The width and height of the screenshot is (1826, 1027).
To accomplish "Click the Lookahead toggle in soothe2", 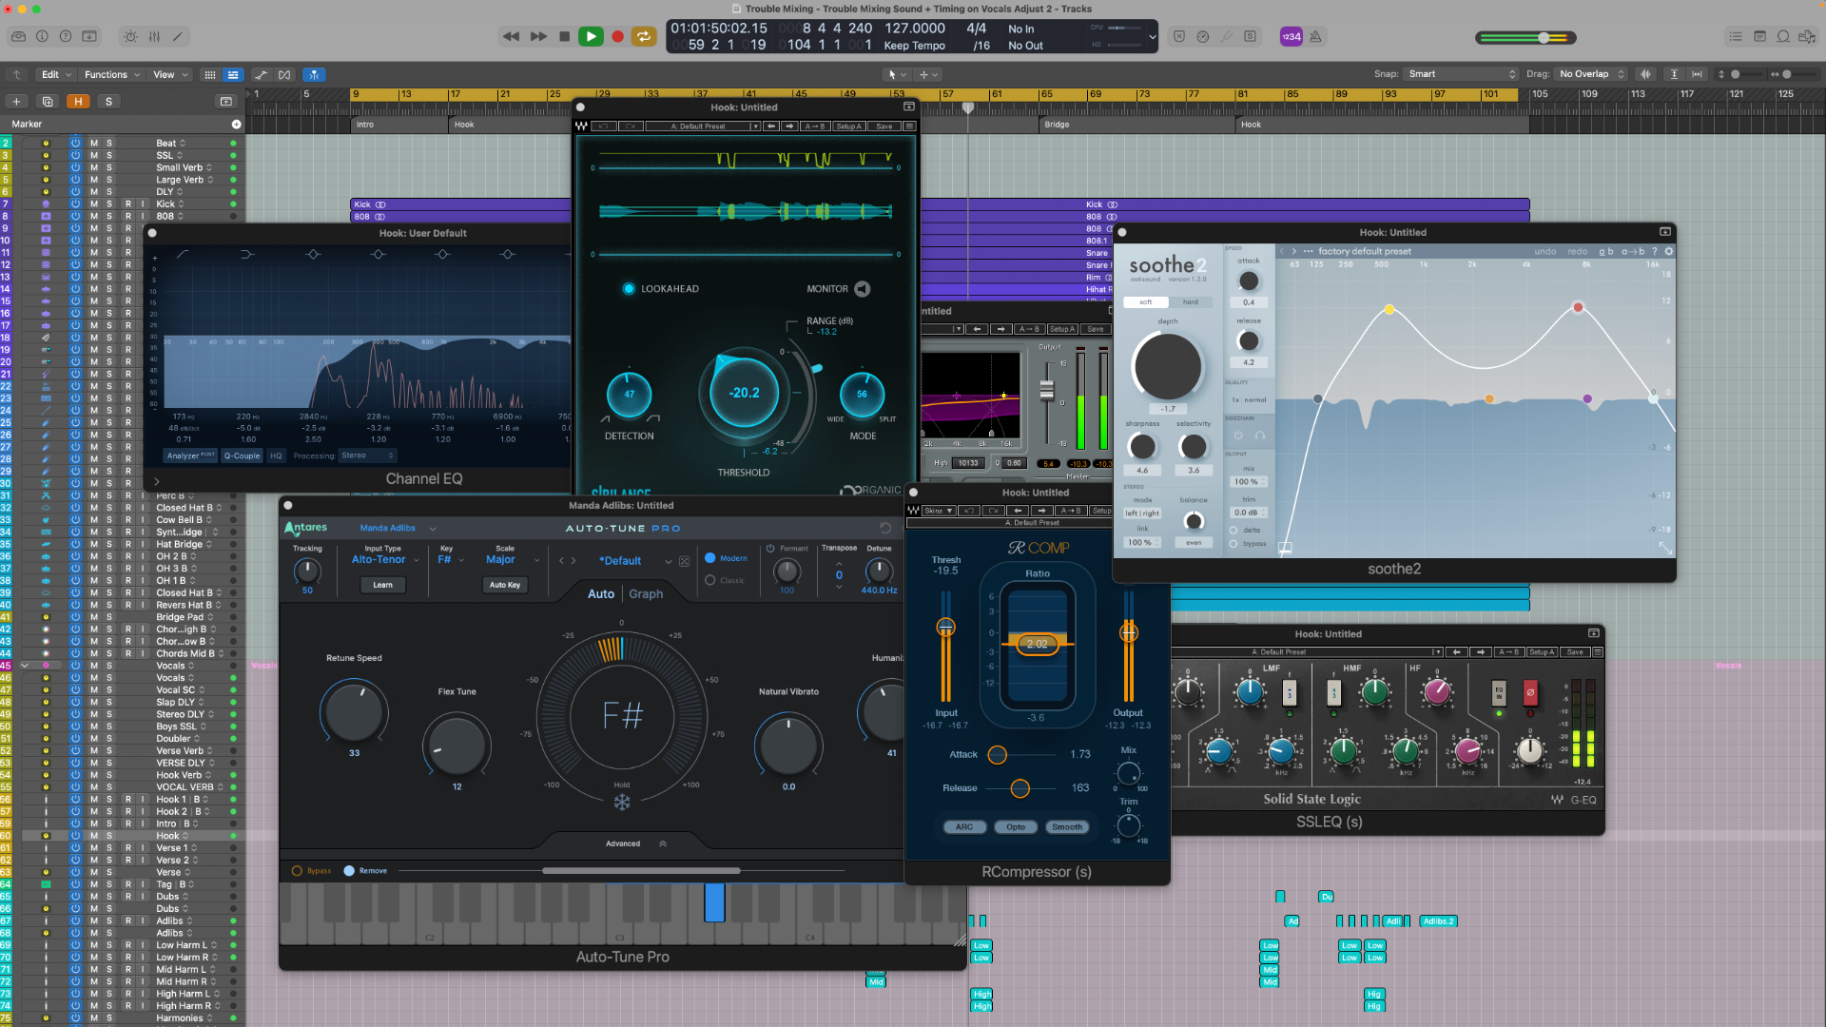I will tap(630, 290).
